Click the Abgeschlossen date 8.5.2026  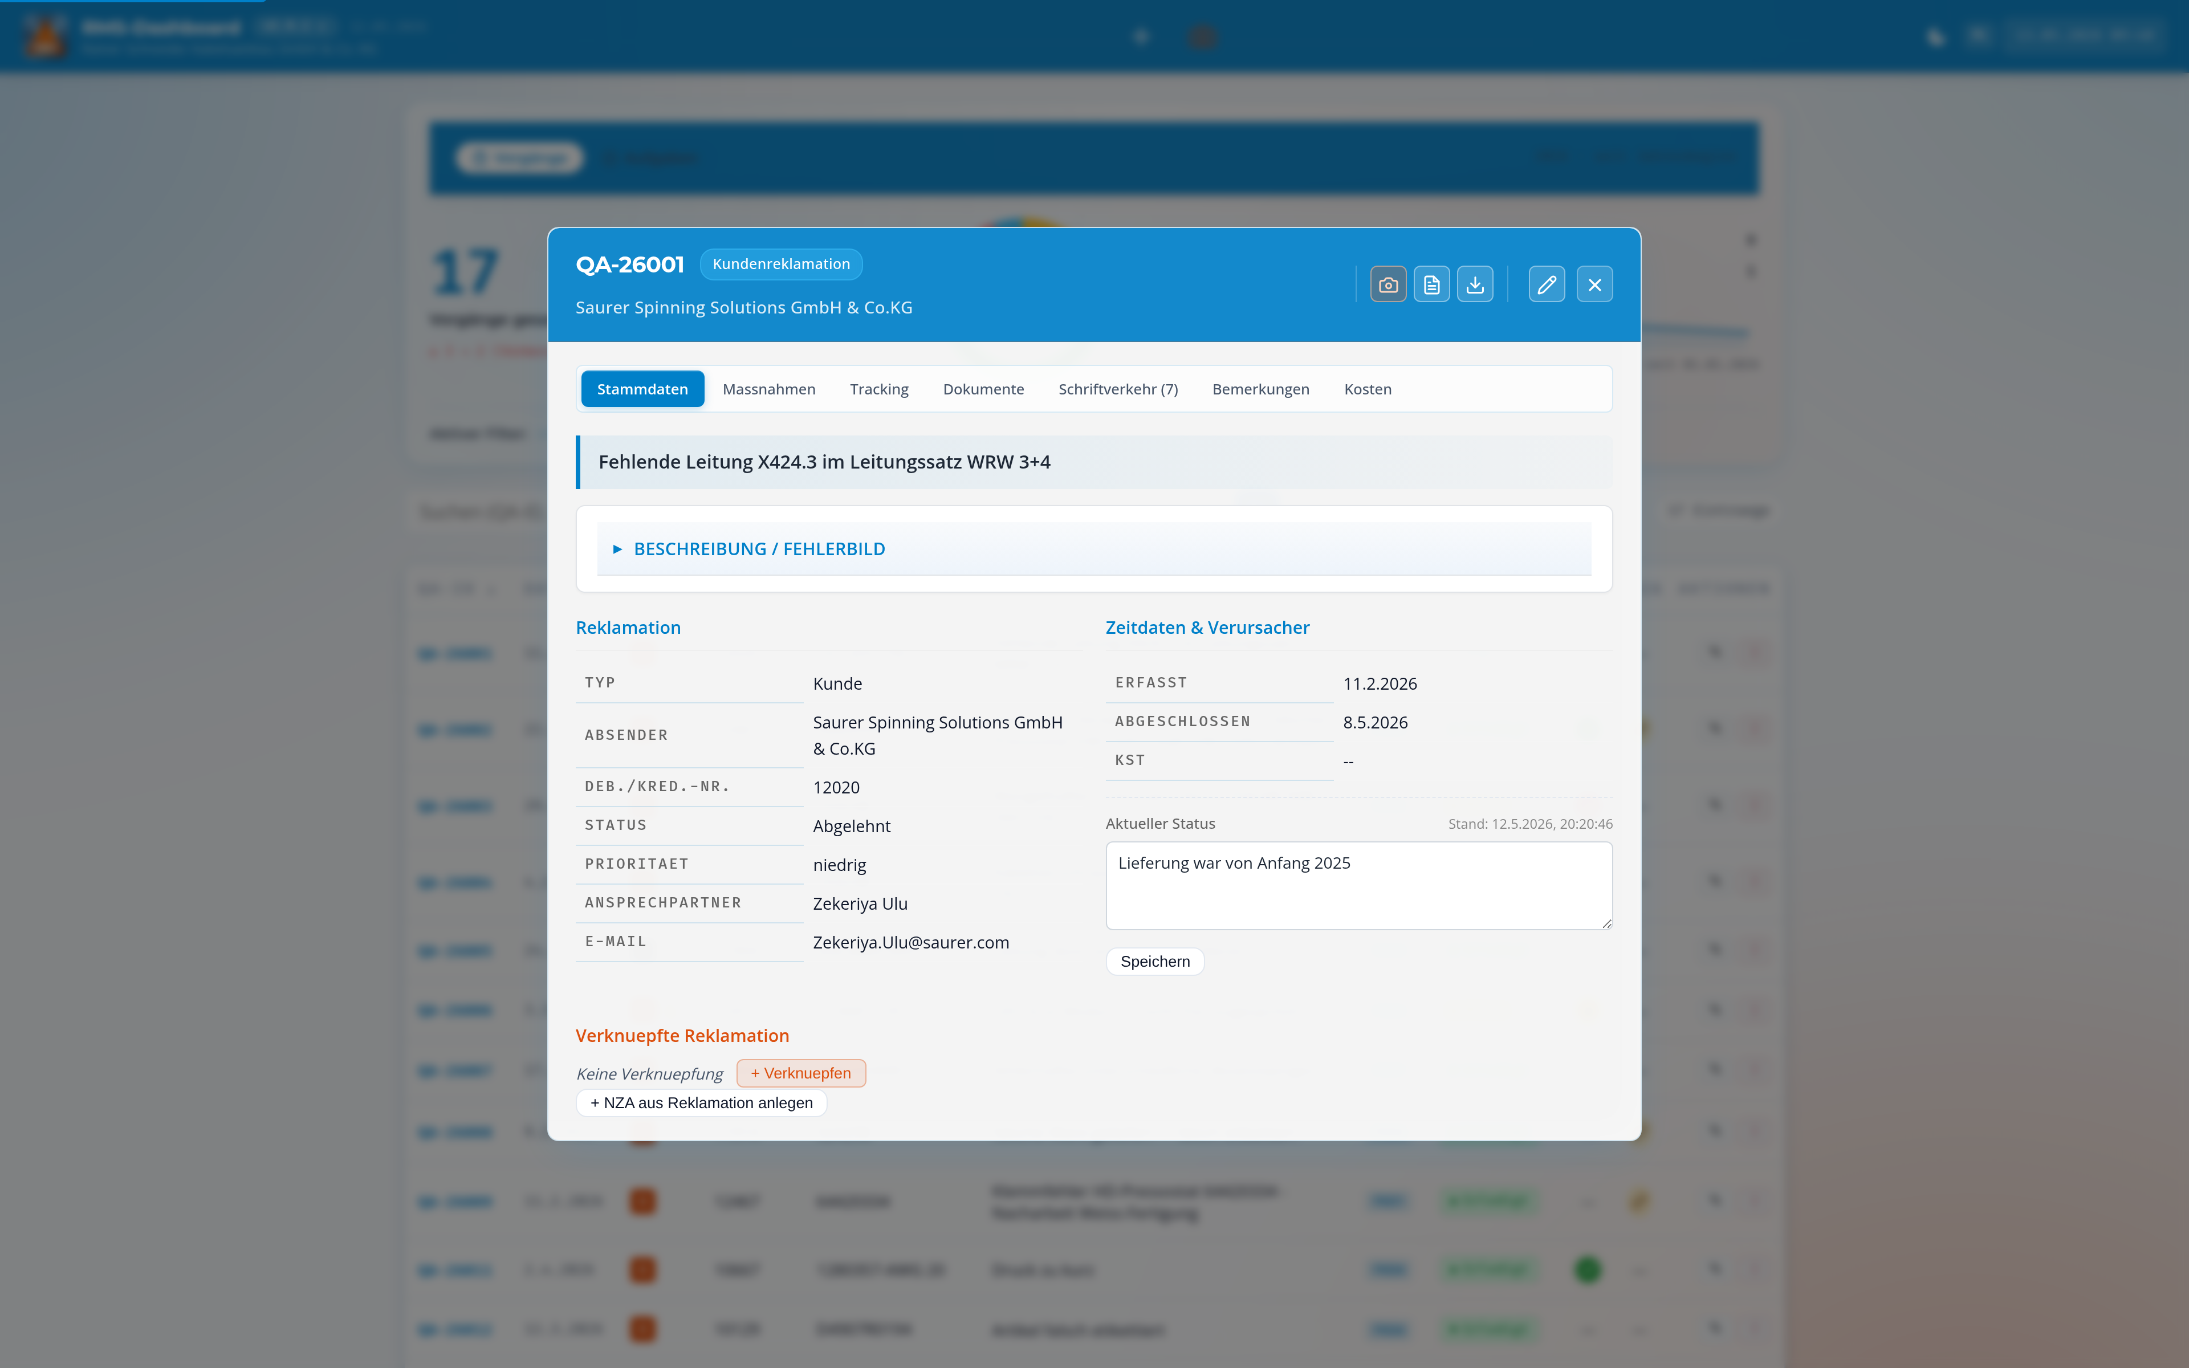point(1376,723)
